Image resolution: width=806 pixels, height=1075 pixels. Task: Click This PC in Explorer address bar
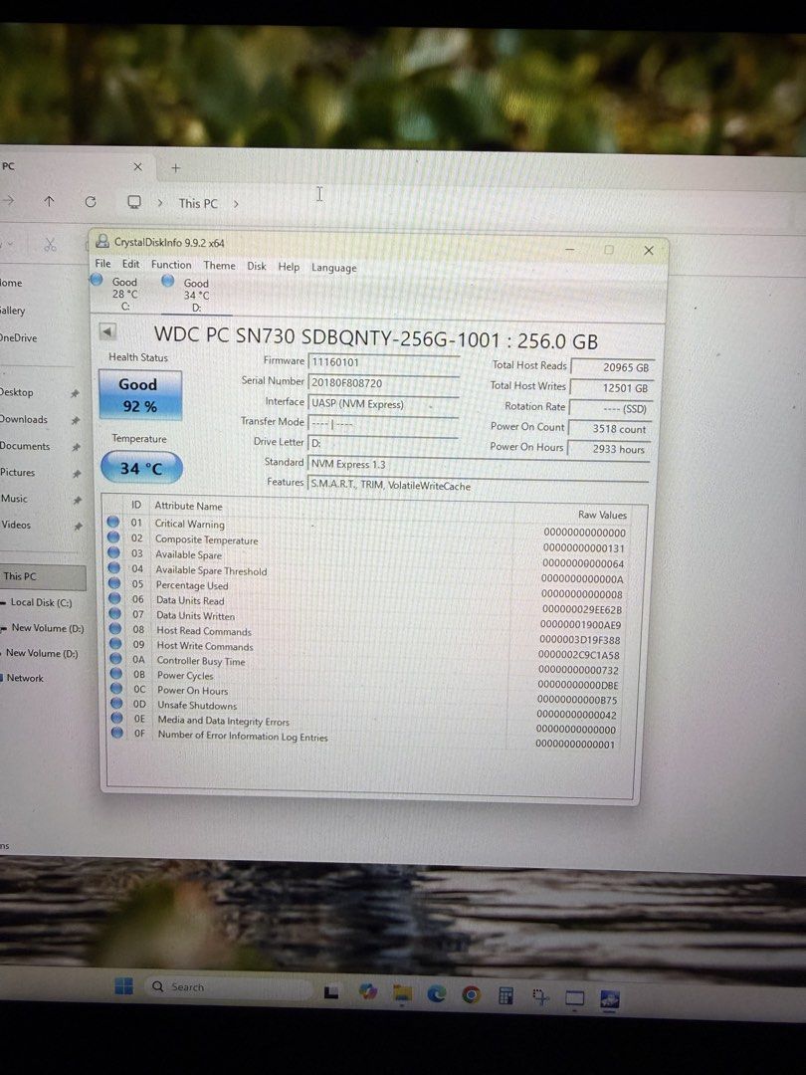point(198,203)
